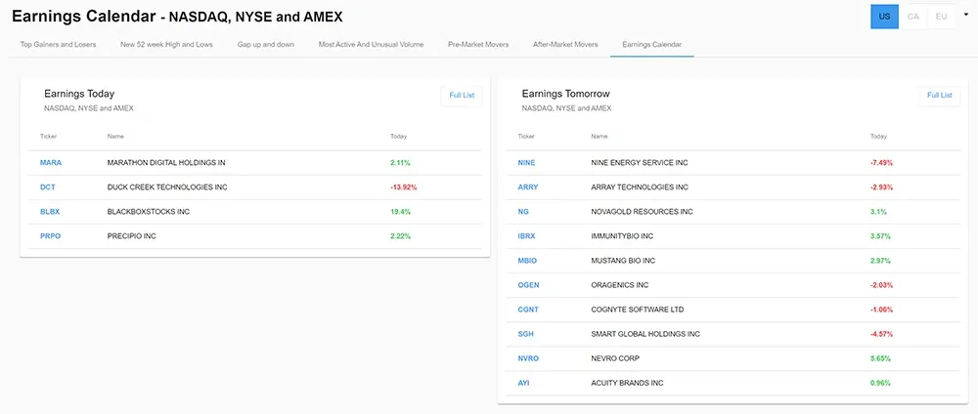The width and height of the screenshot is (978, 414).
Task: Click the 5.65% change for NVRO
Action: pos(881,358)
